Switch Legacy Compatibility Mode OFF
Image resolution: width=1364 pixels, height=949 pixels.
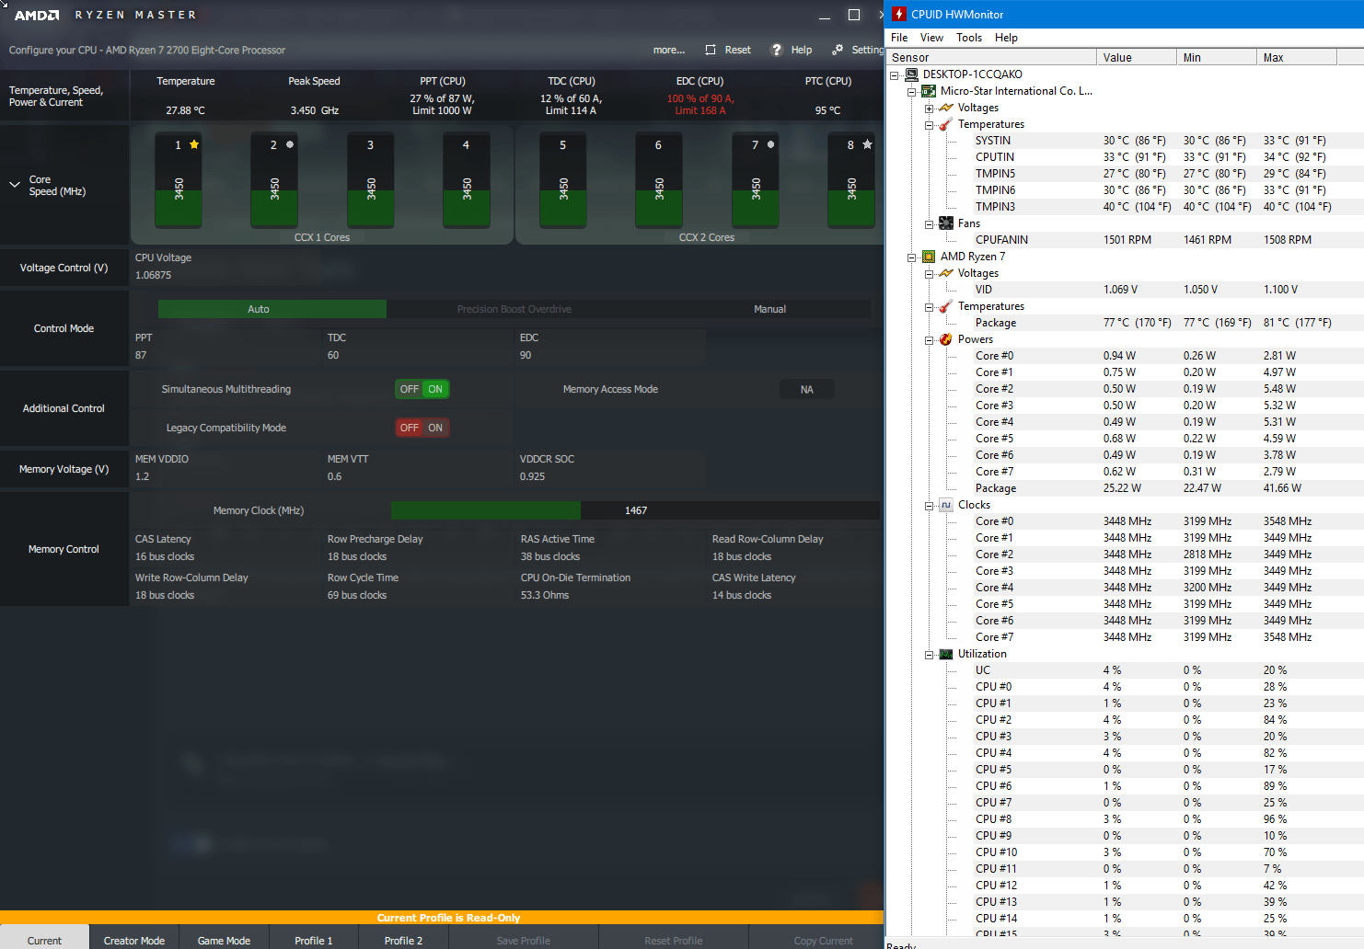pos(409,428)
